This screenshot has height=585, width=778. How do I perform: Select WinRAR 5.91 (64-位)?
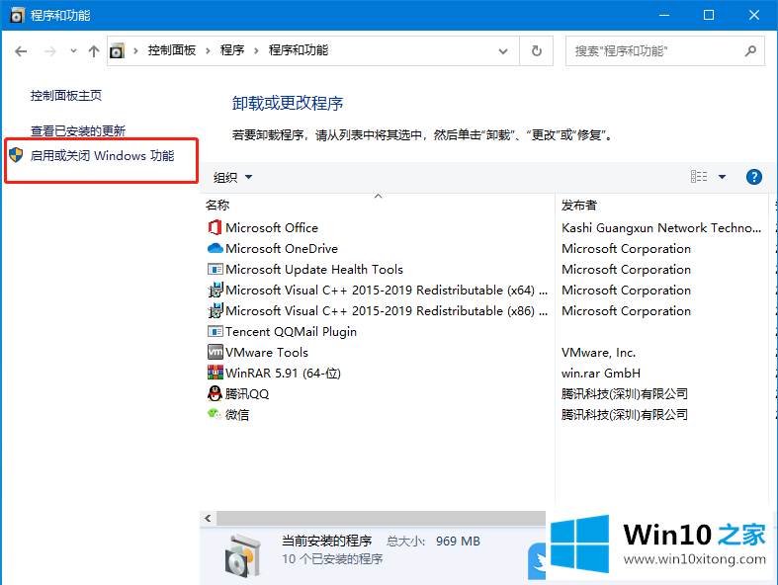[283, 374]
